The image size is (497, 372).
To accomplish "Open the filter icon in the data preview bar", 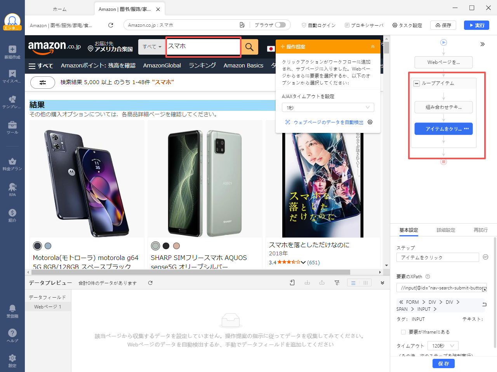I will (x=337, y=282).
